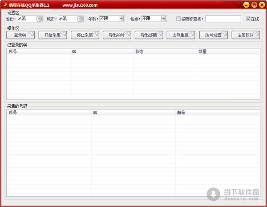Image resolution: width=267 pixels, height=207 pixels.
Task: Open the 年龄 age dropdown
Action: pos(121,19)
